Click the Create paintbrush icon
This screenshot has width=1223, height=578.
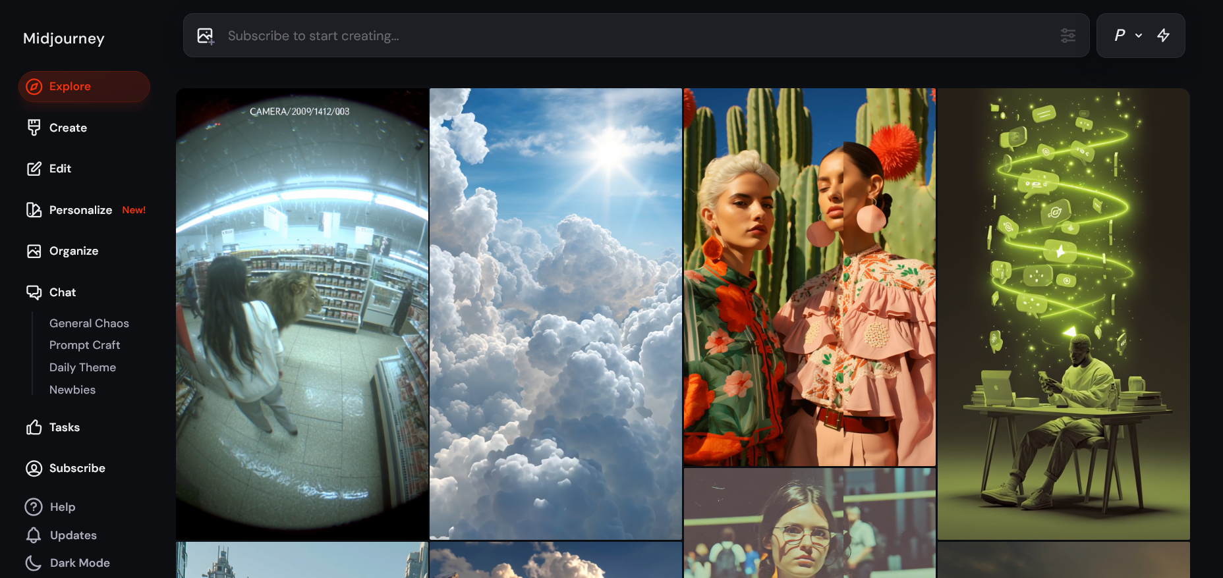tap(34, 128)
